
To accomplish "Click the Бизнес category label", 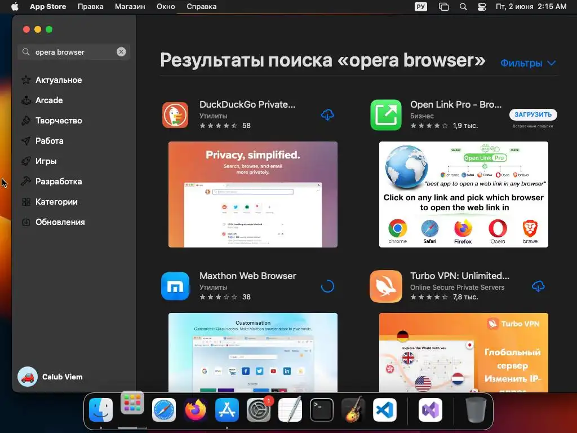I will pyautogui.click(x=421, y=116).
